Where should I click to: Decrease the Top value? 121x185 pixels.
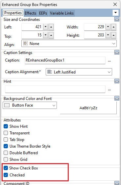pyautogui.click(x=46, y=35)
